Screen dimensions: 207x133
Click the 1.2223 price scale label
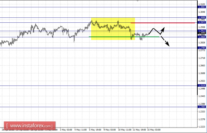(202, 127)
